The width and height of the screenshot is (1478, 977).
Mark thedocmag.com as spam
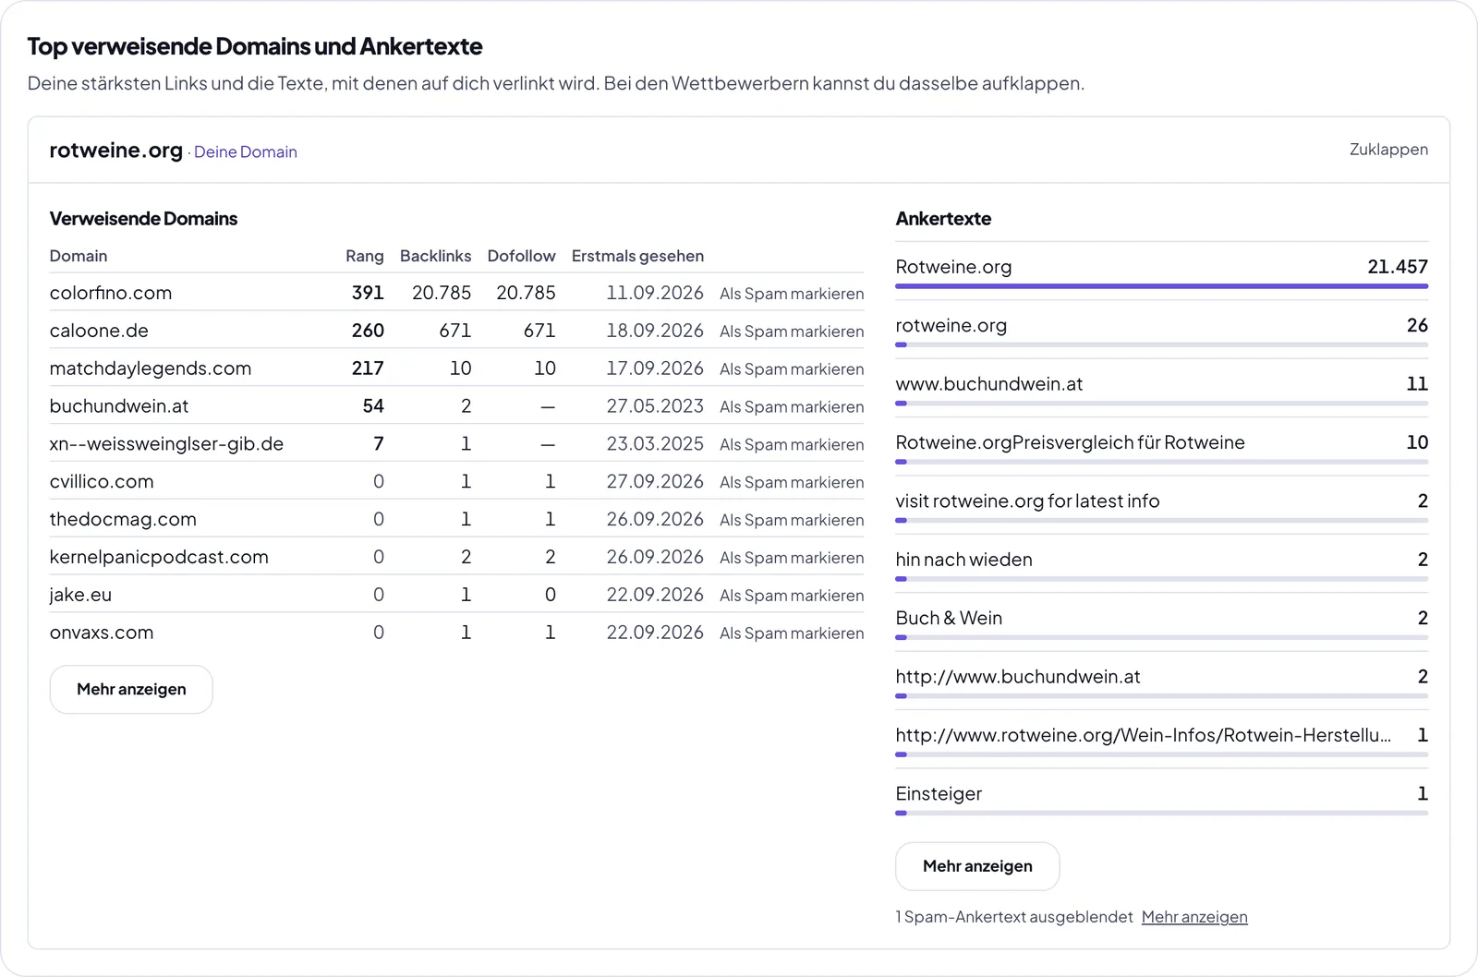coord(792,521)
